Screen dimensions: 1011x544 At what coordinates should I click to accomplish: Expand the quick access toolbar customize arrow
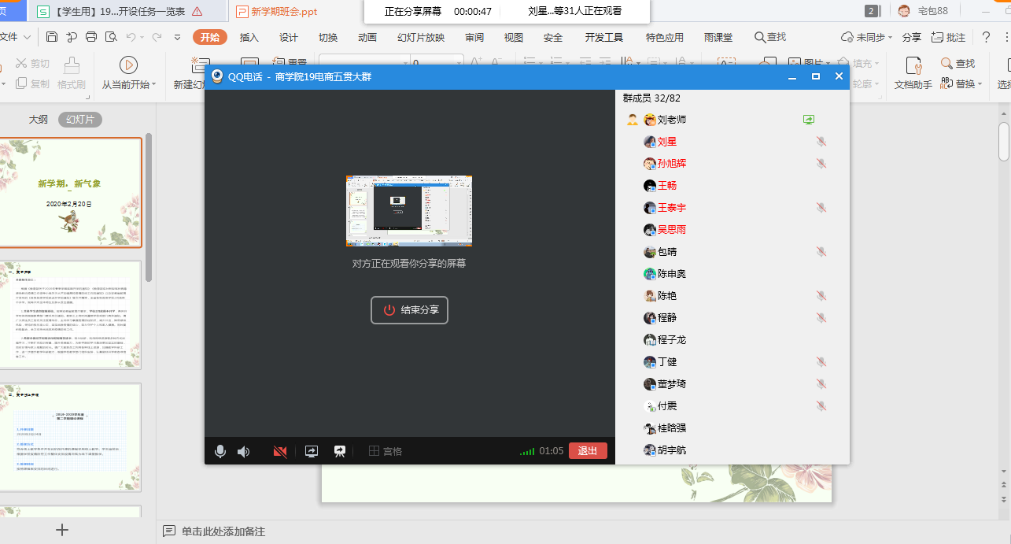pos(177,37)
